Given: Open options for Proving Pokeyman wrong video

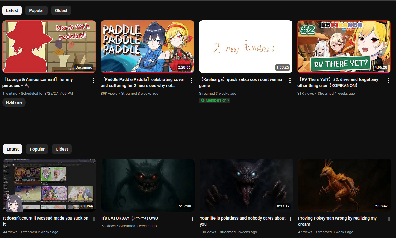Looking at the screenshot, I should click(x=389, y=219).
